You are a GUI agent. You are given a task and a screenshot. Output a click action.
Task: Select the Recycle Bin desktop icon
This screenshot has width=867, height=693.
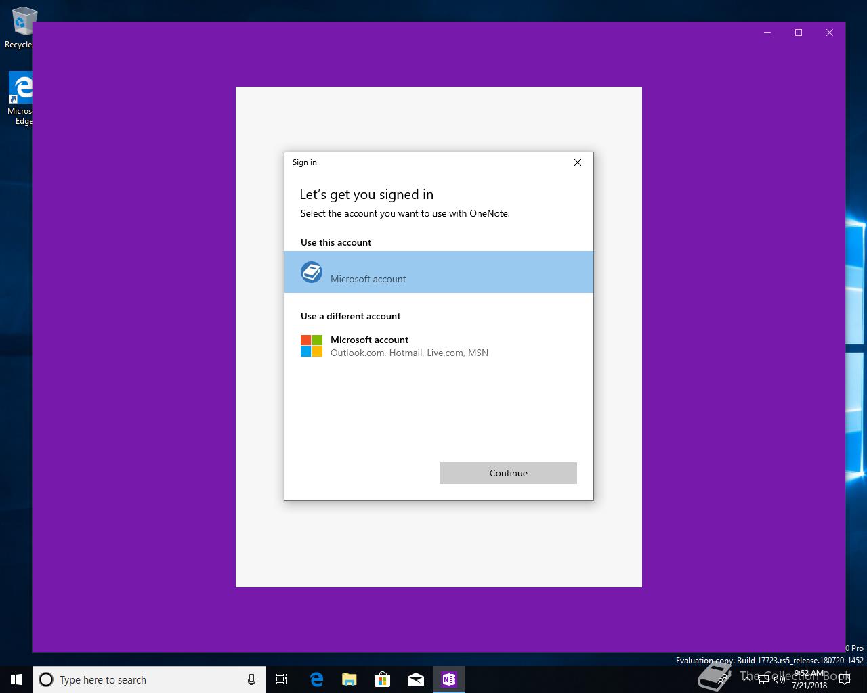19,28
